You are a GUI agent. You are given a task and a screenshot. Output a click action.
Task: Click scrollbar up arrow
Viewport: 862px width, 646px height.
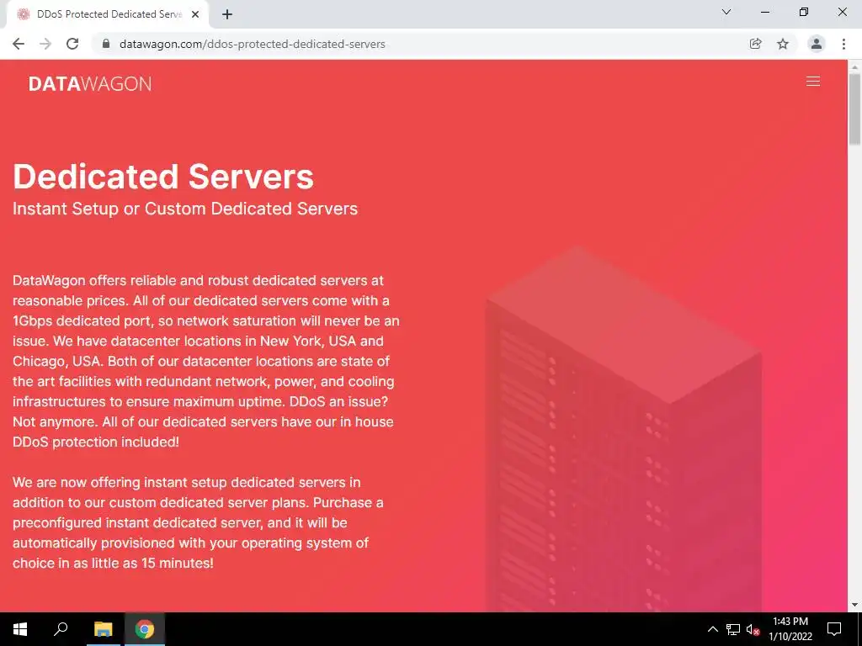point(854,67)
